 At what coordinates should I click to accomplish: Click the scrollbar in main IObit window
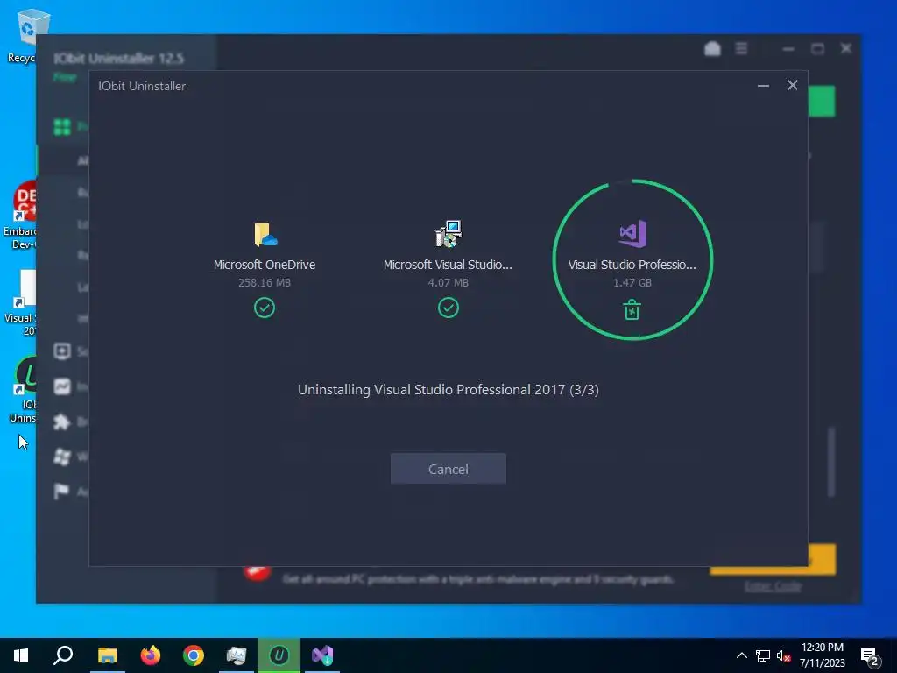pos(831,461)
